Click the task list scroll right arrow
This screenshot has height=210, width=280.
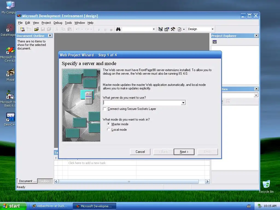pos(207,182)
